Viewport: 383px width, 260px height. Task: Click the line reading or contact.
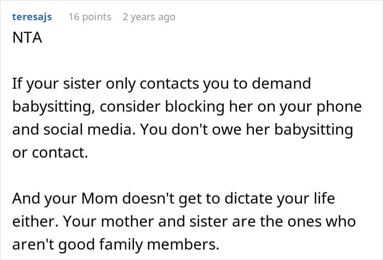(x=50, y=153)
